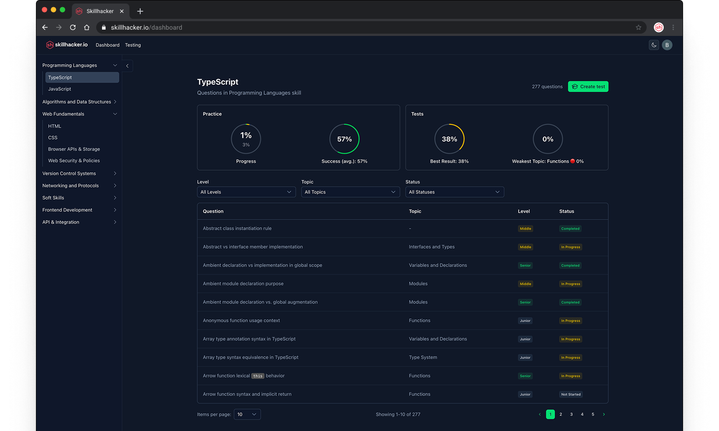Change the items per page selector
Image resolution: width=719 pixels, height=431 pixels.
coord(247,414)
